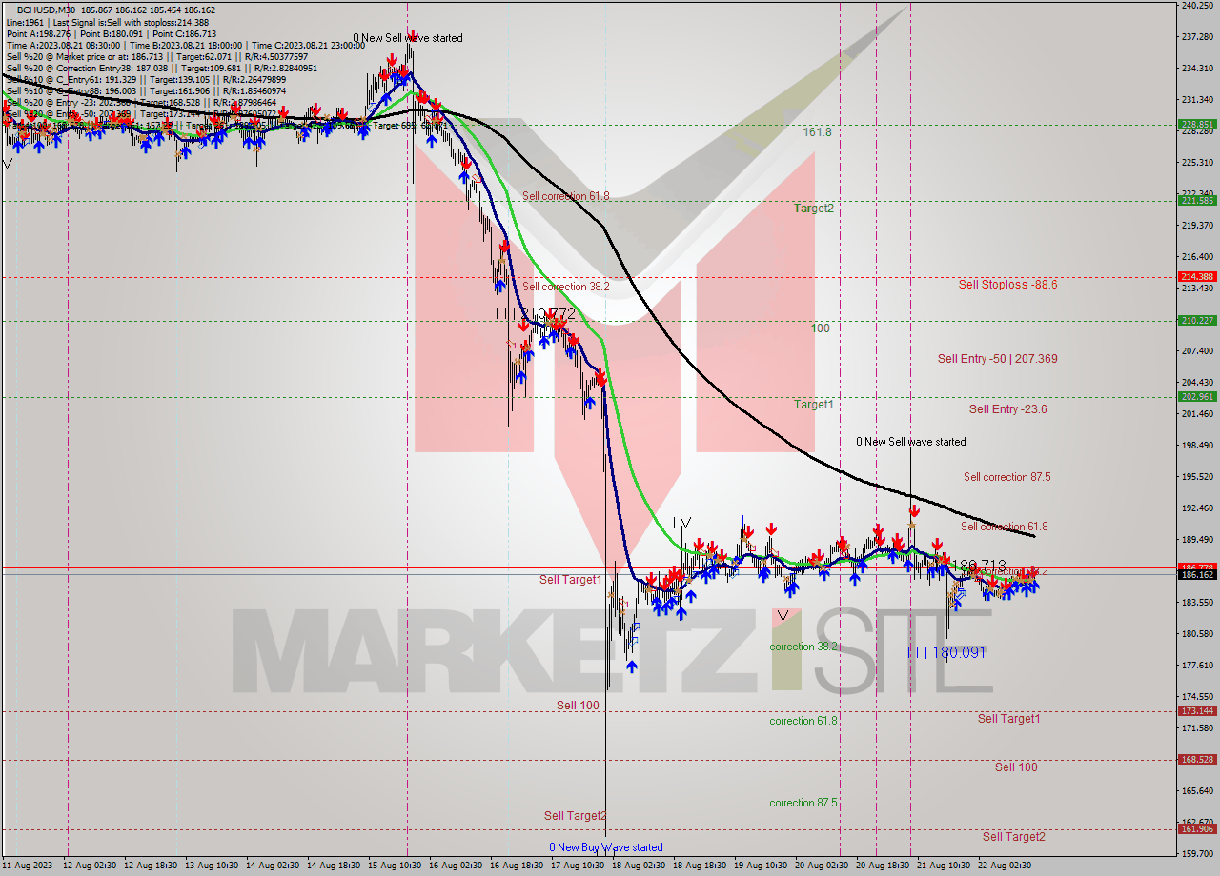The height and width of the screenshot is (876, 1220).
Task: Click the 240.250 price axis value
Action: pos(1197,6)
